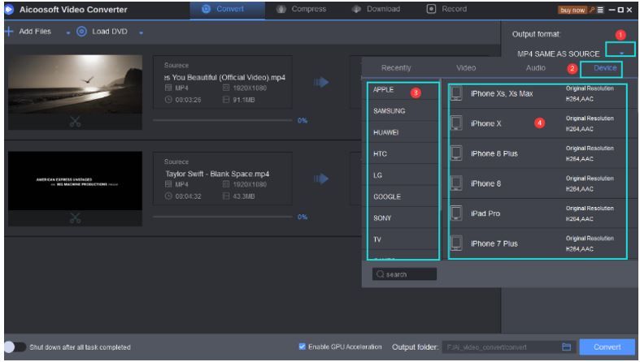Screen dimensions: 640x362
Task: Click progress bar of Blank Space video
Action: pyautogui.click(x=223, y=217)
